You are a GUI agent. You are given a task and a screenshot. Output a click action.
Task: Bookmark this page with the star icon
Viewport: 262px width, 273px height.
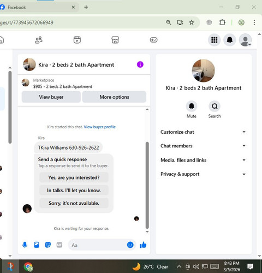tap(192, 22)
